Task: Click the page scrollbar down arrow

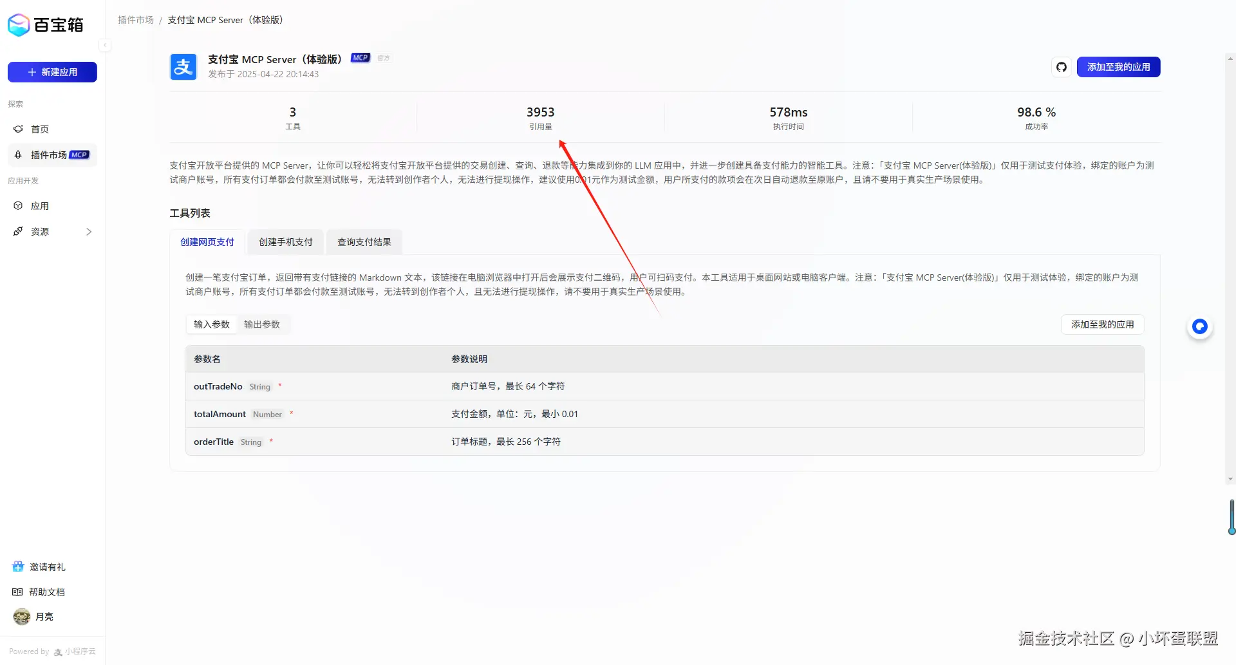Action: 1230,479
